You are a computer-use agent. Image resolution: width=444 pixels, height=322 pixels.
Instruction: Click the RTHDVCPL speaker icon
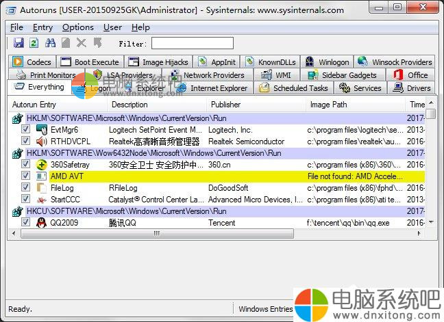pos(42,142)
